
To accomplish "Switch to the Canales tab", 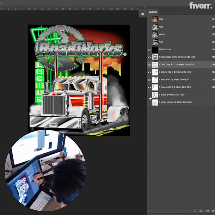I will [x=153, y=12].
